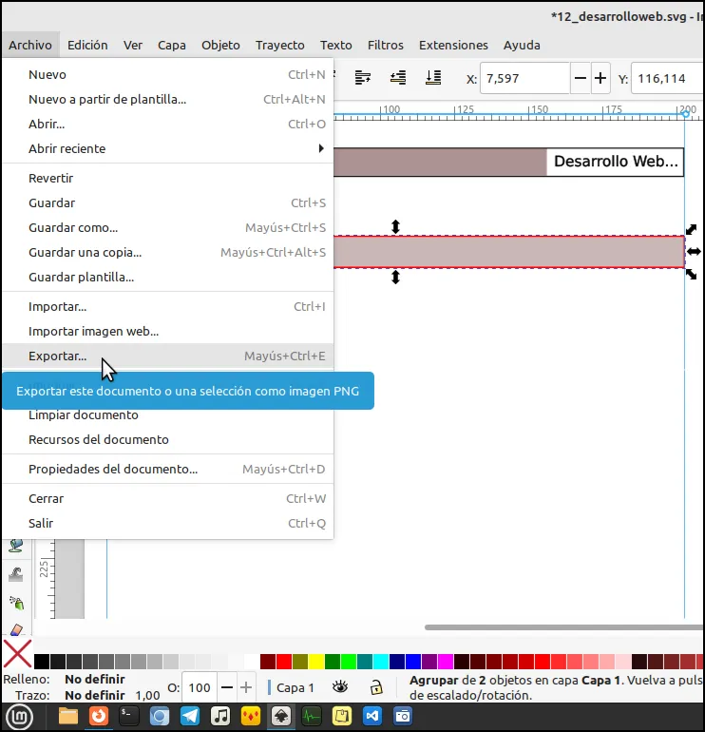Click the lower one step icon
The image size is (705, 732).
pyautogui.click(x=398, y=78)
